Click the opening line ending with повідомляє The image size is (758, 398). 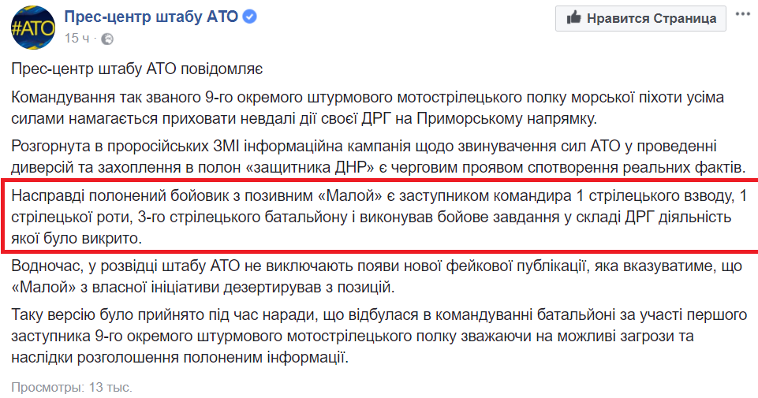coord(136,69)
